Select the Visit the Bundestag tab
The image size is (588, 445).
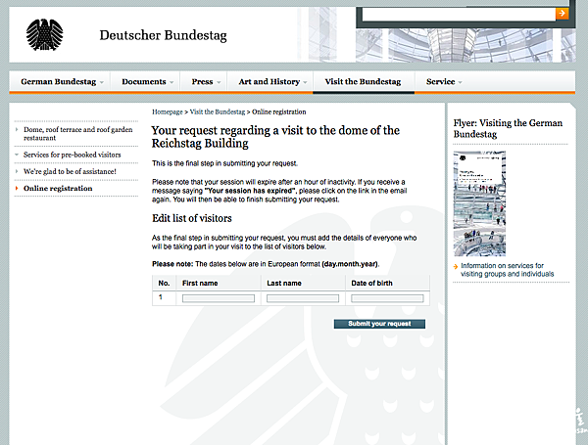click(x=363, y=81)
